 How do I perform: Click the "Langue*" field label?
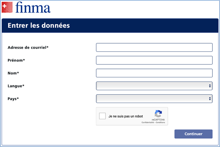[16, 86]
